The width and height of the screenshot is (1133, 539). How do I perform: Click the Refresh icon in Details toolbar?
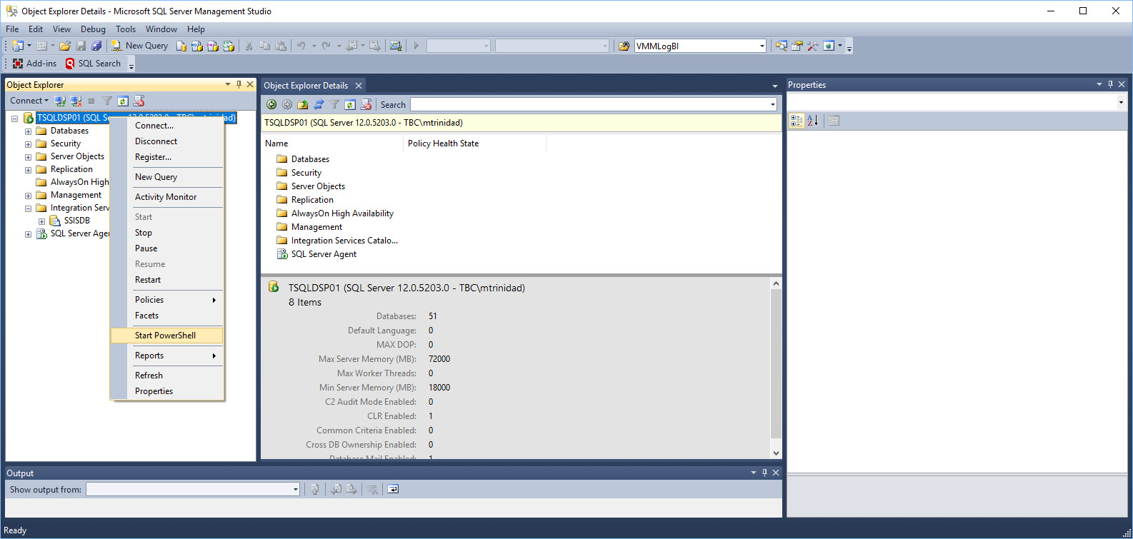(350, 105)
